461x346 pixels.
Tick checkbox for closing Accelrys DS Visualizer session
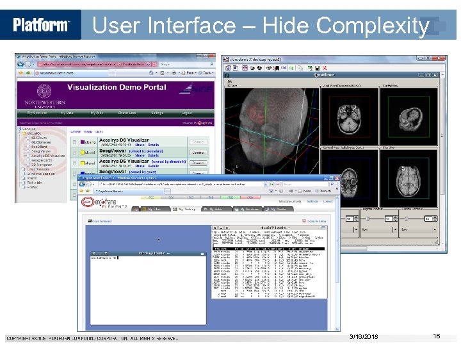tap(75, 142)
